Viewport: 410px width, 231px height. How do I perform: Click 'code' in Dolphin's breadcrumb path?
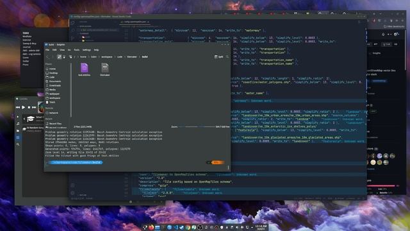point(120,57)
